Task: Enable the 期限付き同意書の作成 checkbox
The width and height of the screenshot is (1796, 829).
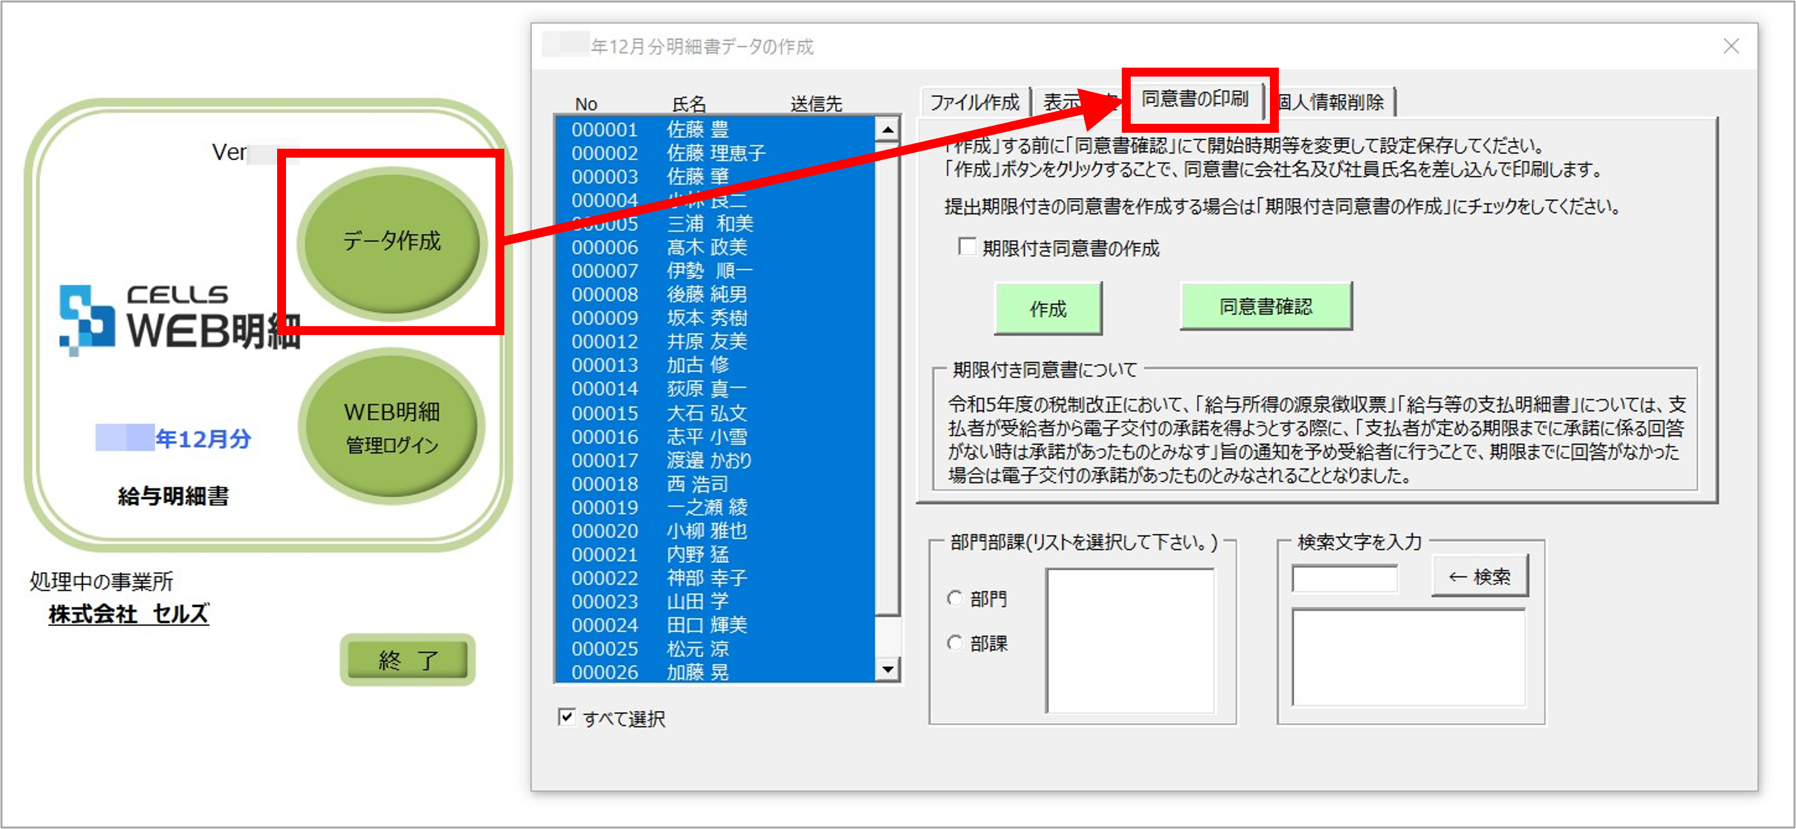Action: (968, 246)
